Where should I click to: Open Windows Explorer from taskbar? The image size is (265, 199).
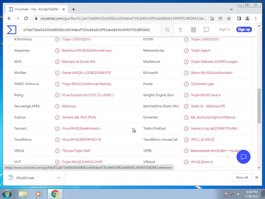(x=23, y=194)
